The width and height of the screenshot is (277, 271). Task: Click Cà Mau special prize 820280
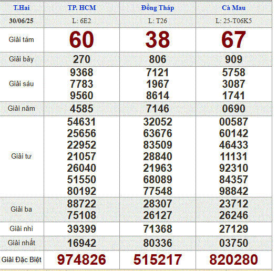click(x=233, y=259)
